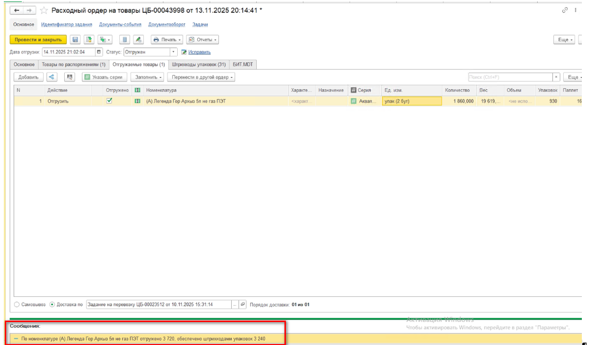The image size is (590, 345).
Task: Click the post document icon
Action: point(89,40)
